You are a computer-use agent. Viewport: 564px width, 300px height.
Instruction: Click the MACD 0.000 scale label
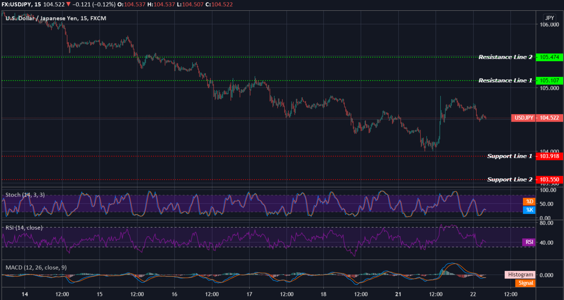click(547, 275)
